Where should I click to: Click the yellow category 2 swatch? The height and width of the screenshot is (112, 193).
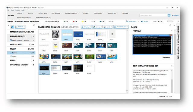[x=82, y=21]
